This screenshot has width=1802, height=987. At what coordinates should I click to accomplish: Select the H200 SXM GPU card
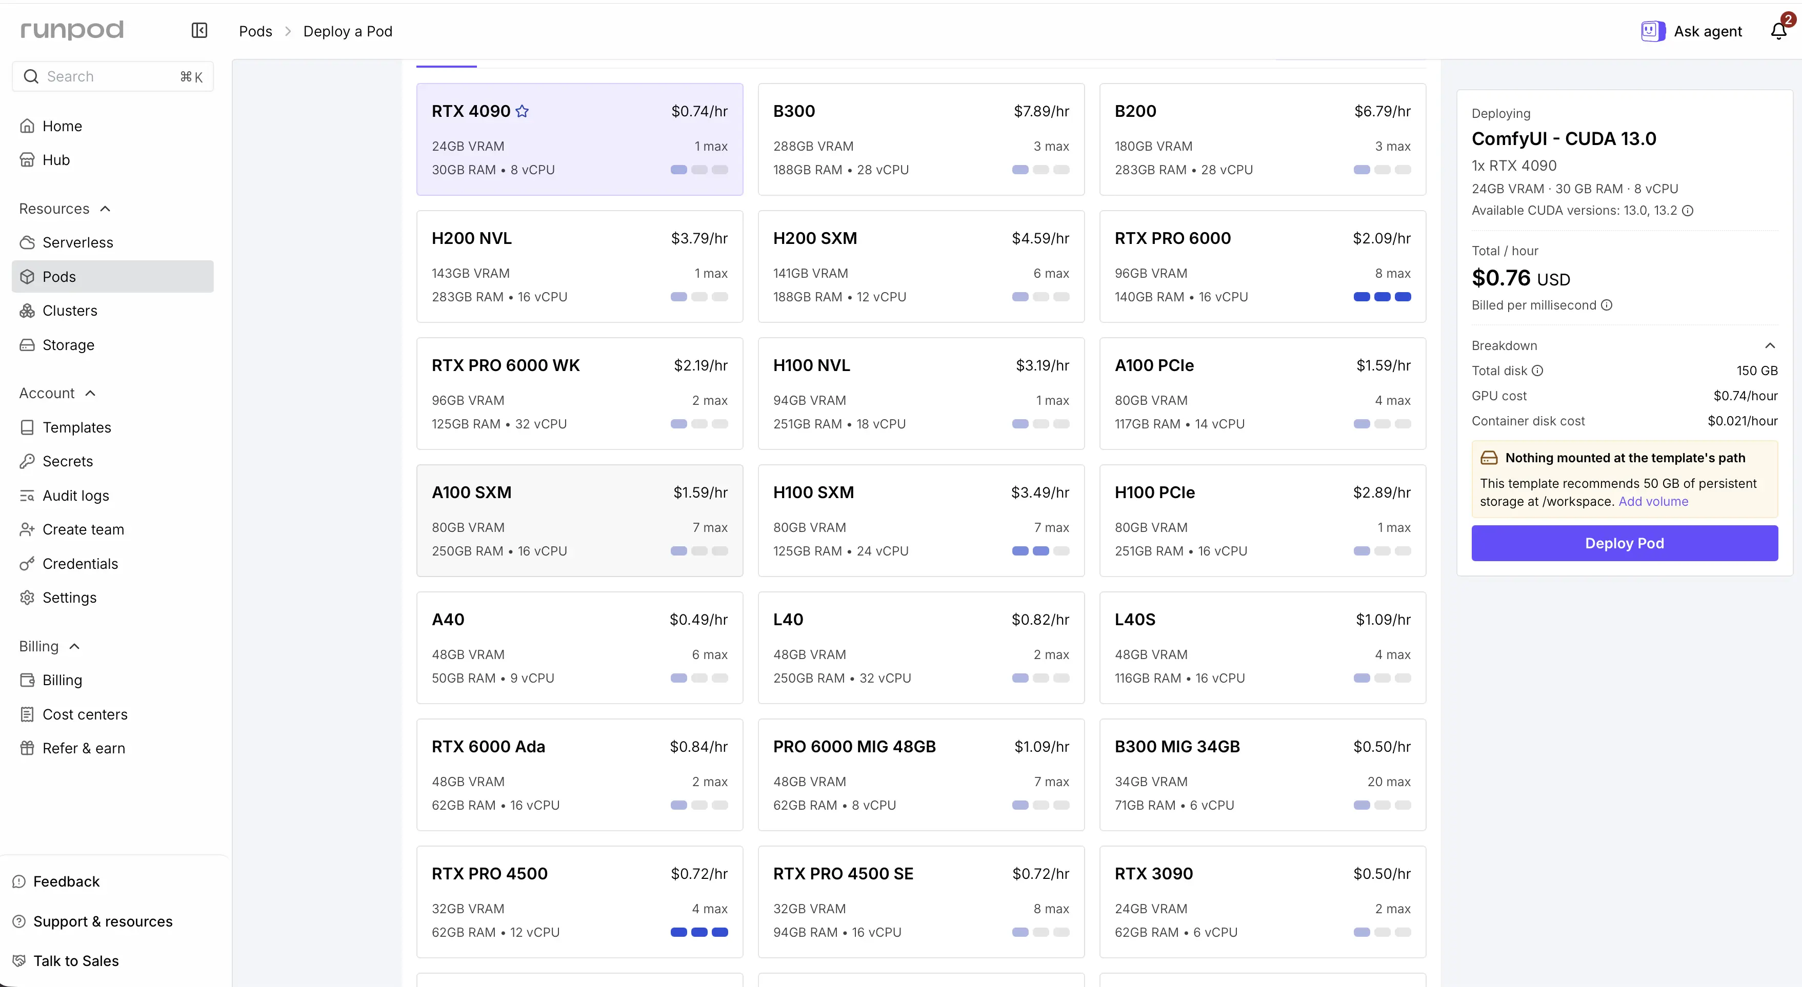[922, 266]
